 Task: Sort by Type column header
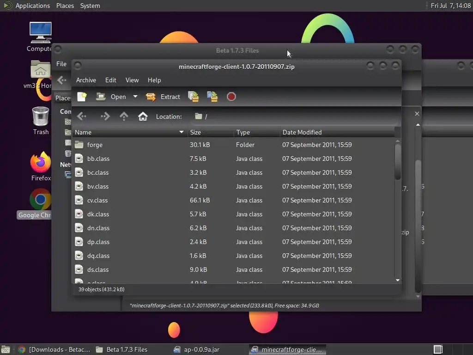coord(257,132)
